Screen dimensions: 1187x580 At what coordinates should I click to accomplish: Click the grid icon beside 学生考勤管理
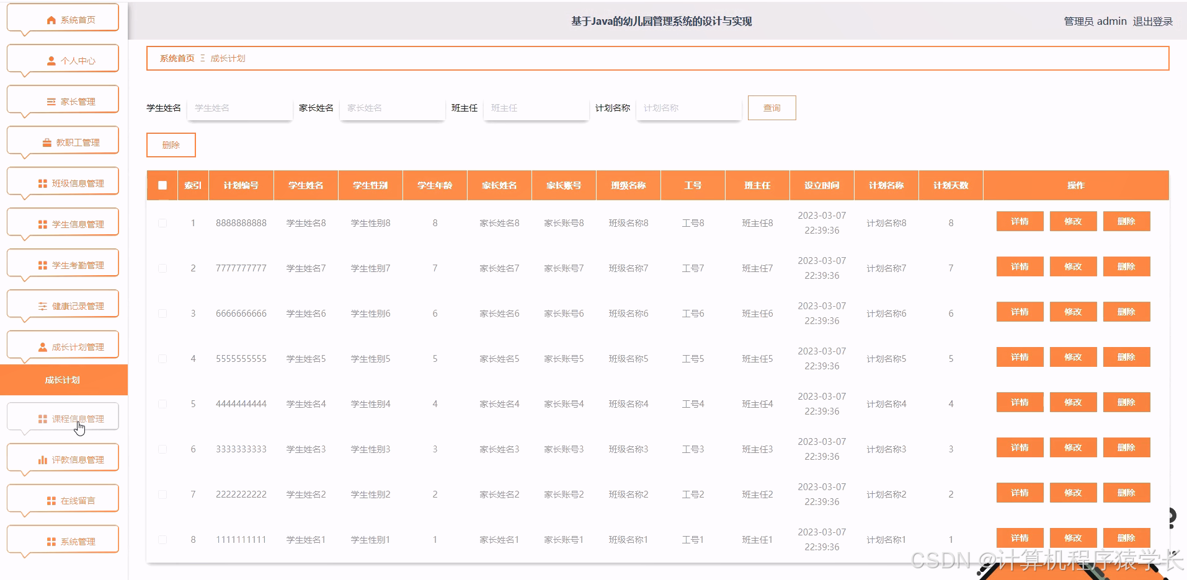(x=43, y=266)
